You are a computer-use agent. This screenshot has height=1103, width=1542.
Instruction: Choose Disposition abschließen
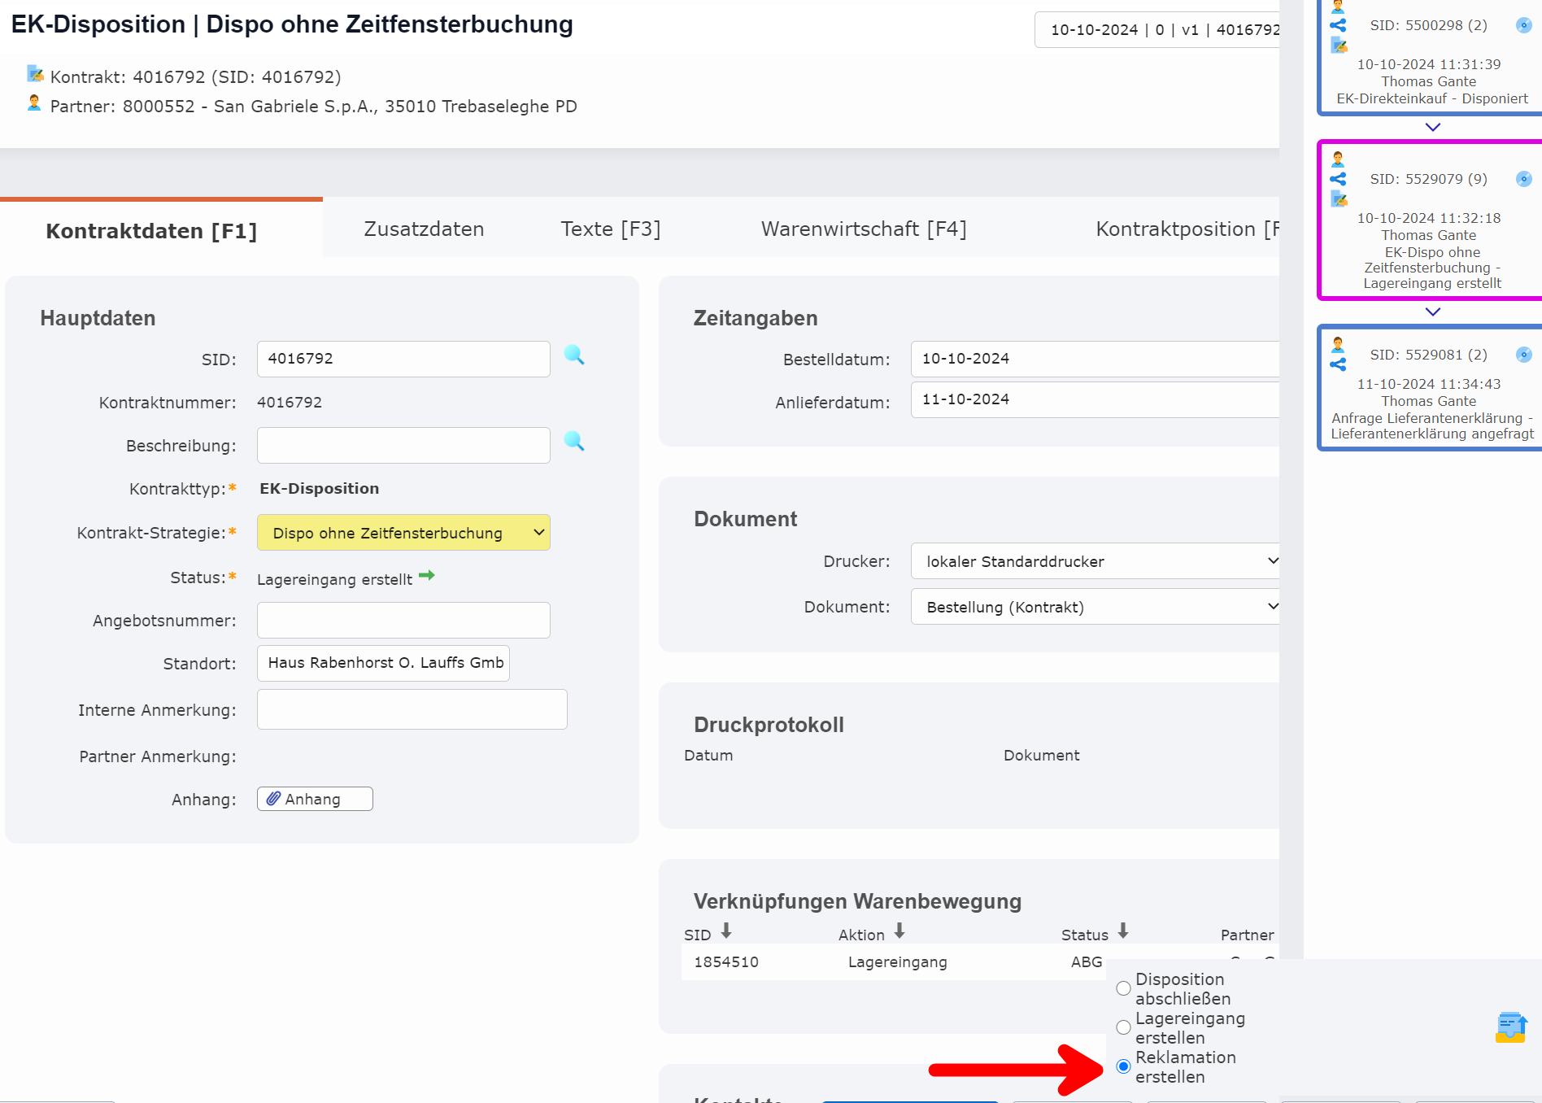point(1123,987)
